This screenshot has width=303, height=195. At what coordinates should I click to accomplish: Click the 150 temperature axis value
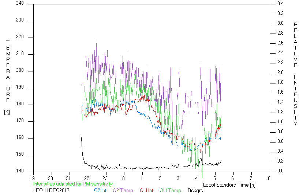20,154
